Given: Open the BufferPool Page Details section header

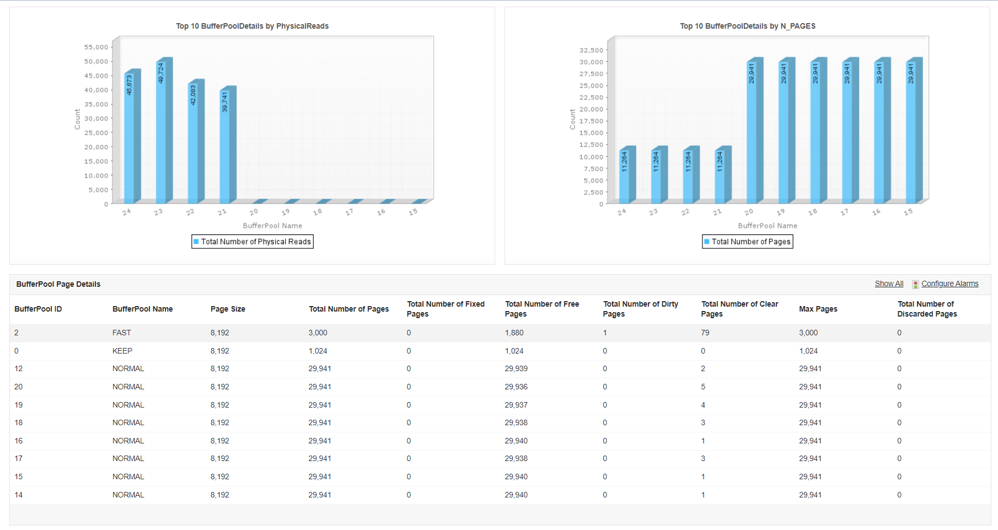Looking at the screenshot, I should 57,283.
